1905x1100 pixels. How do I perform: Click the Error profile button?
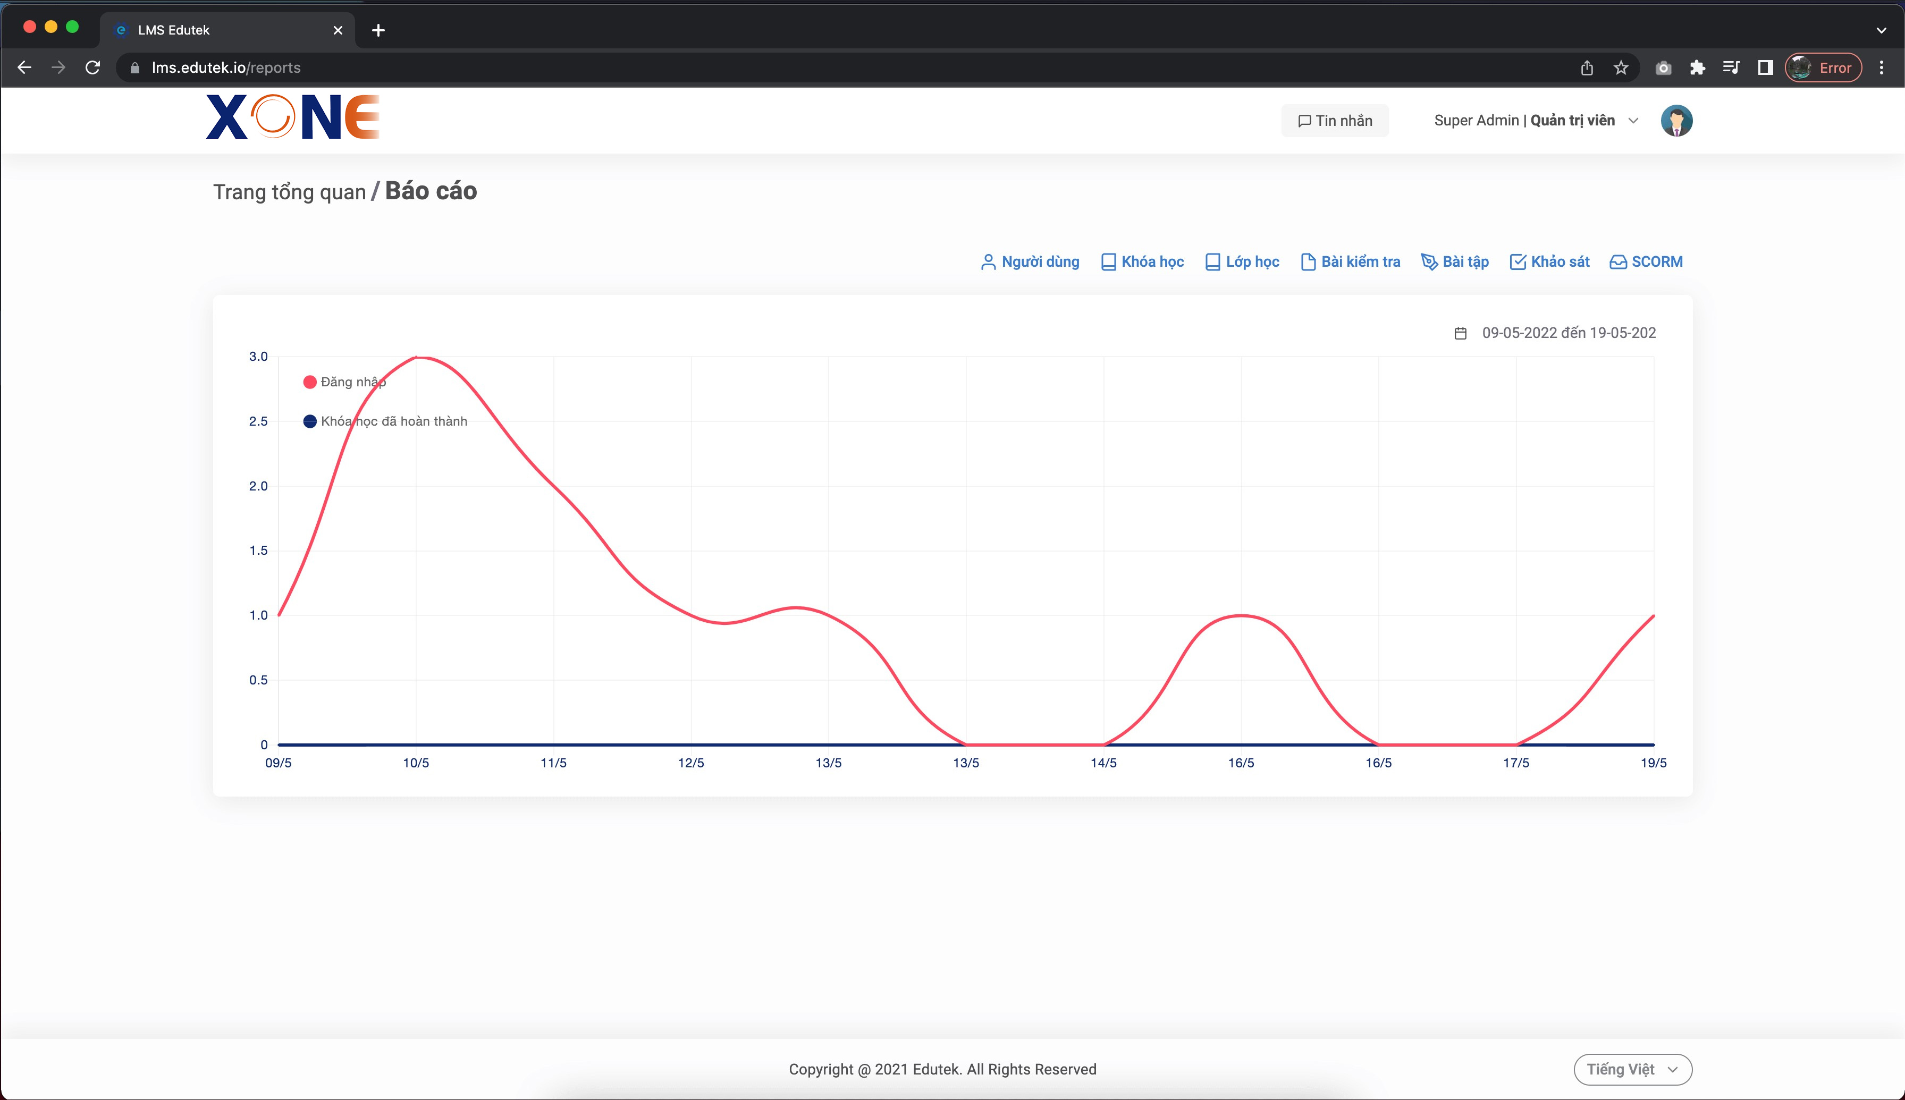coord(1823,68)
